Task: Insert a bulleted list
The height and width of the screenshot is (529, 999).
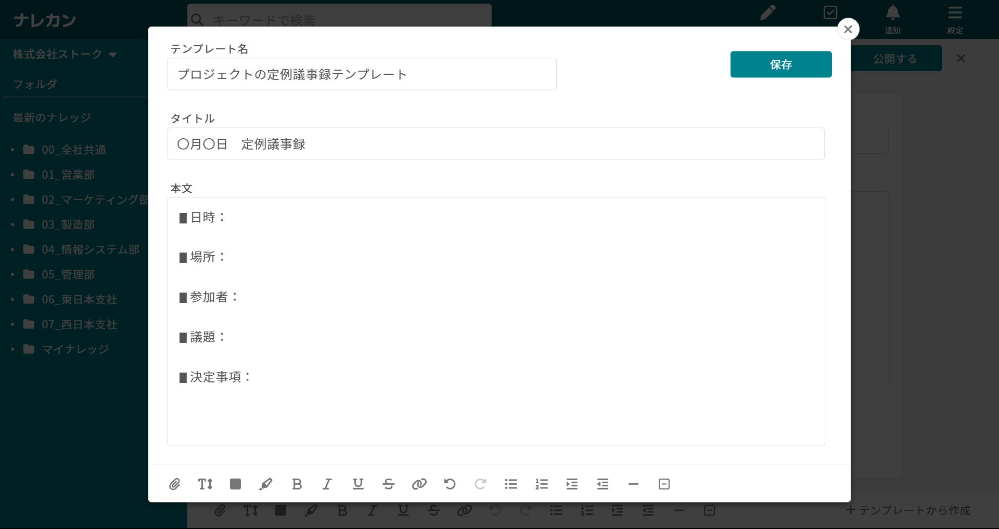Action: coord(511,484)
